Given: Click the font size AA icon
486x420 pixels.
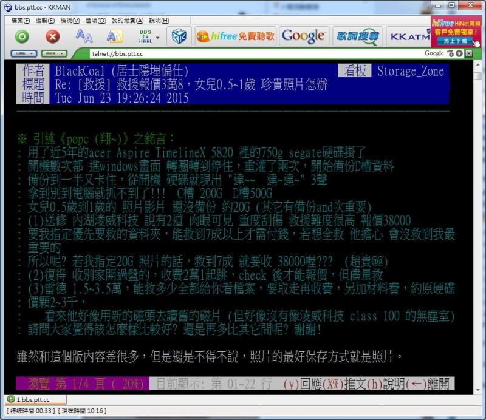Looking at the screenshot, I should tap(84, 36).
